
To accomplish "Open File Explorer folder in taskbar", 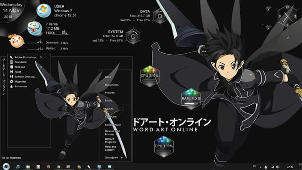I will (28, 167).
